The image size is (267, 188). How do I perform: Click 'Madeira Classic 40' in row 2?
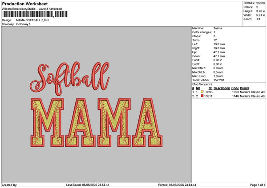coord(252,96)
